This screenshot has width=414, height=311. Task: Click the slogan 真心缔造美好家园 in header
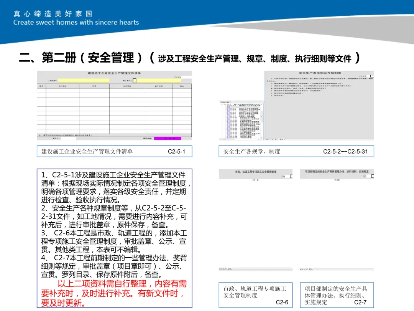53,14
